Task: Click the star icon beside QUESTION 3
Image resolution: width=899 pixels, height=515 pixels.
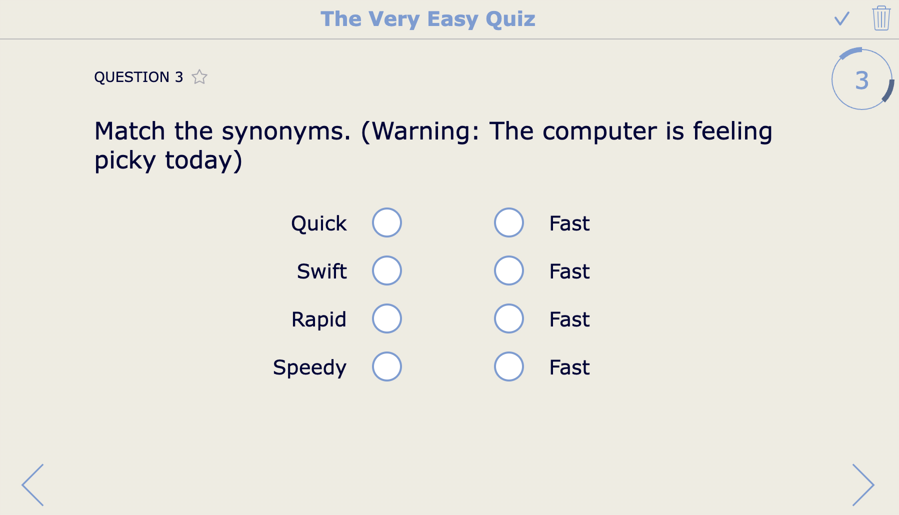Action: click(199, 77)
